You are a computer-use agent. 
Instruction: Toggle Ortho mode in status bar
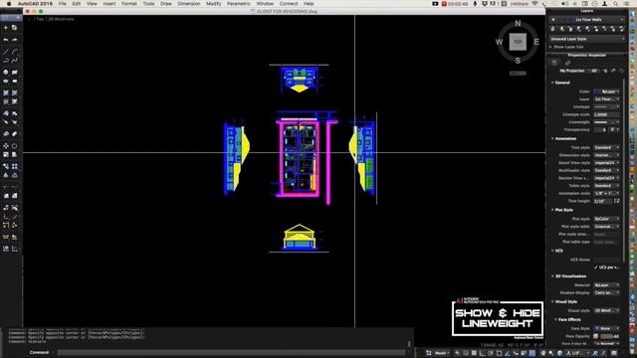point(482,354)
